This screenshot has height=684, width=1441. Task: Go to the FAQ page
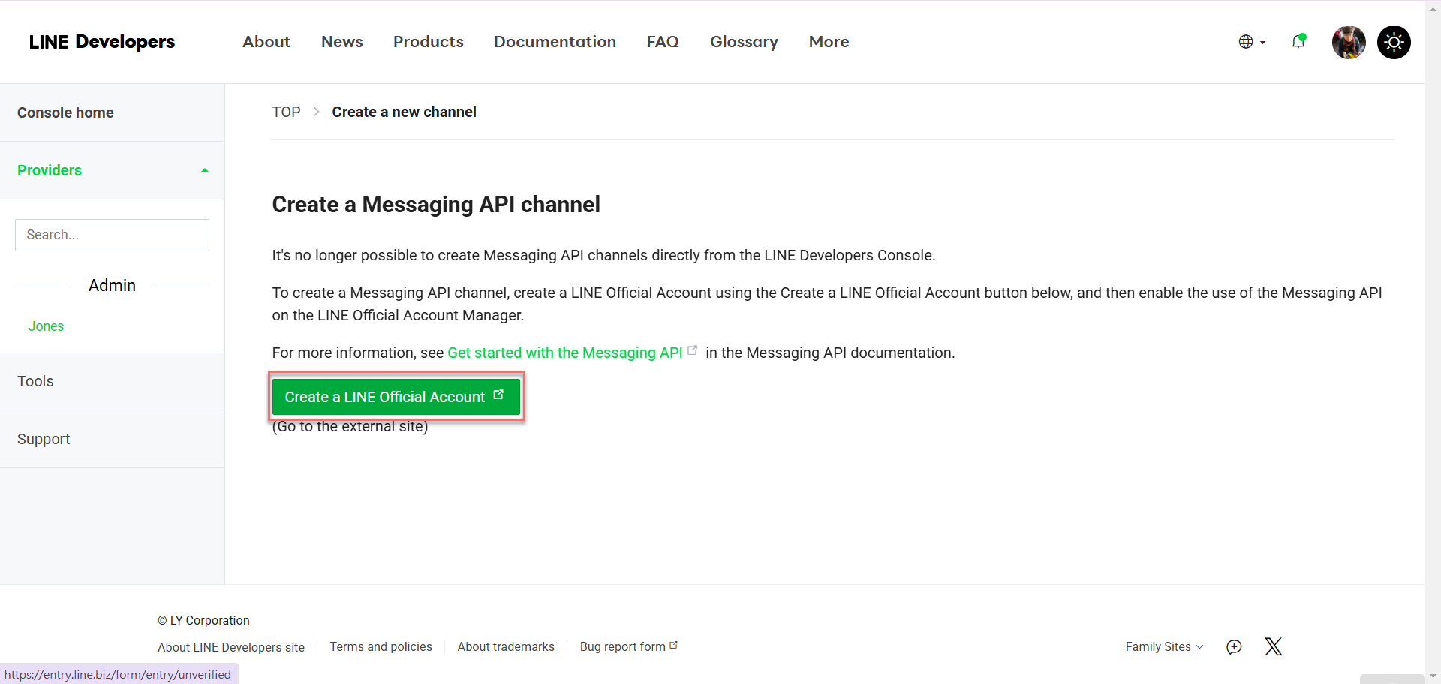click(x=663, y=42)
